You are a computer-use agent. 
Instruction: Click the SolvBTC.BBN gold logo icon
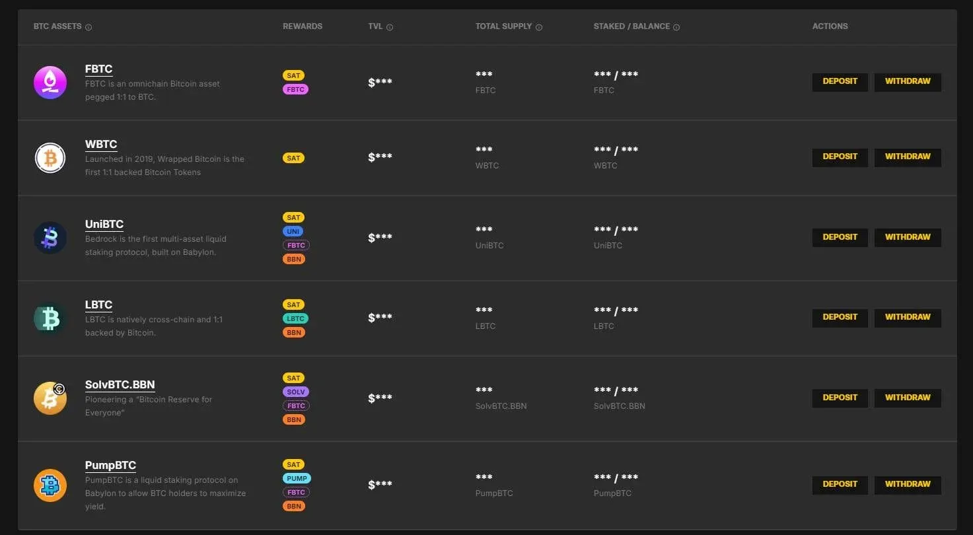click(x=50, y=398)
